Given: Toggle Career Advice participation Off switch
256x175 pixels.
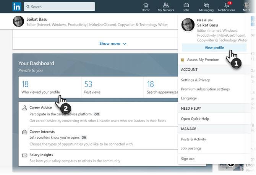Looking at the screenshot, I should click(97, 114).
